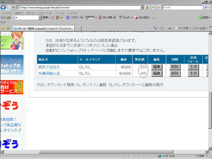The height and width of the screenshot is (159, 212).
Task: Click the 検索 button on Google toolbar
Action: click(x=45, y=17)
